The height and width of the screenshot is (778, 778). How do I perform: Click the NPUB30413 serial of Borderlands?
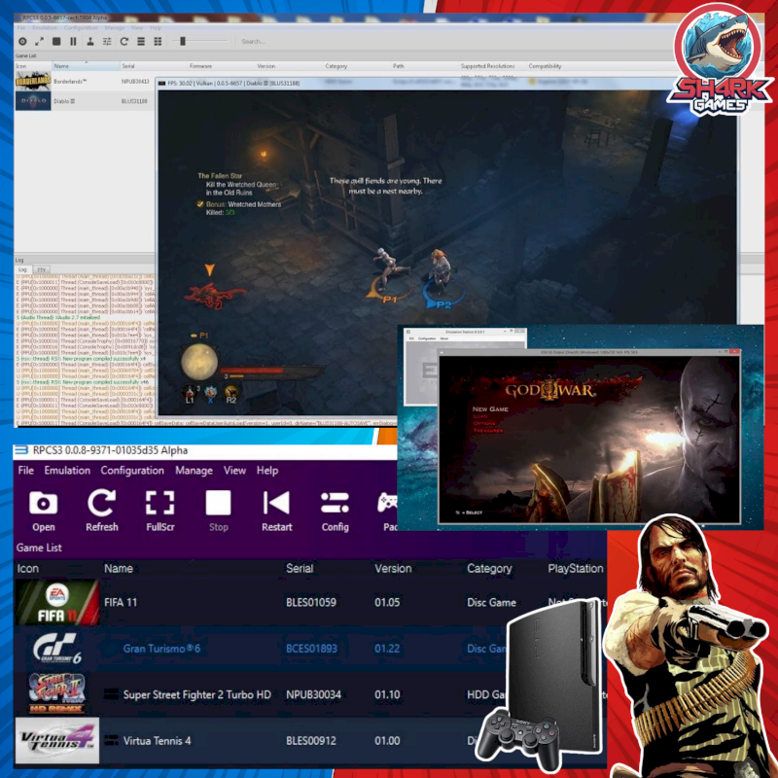pyautogui.click(x=135, y=82)
